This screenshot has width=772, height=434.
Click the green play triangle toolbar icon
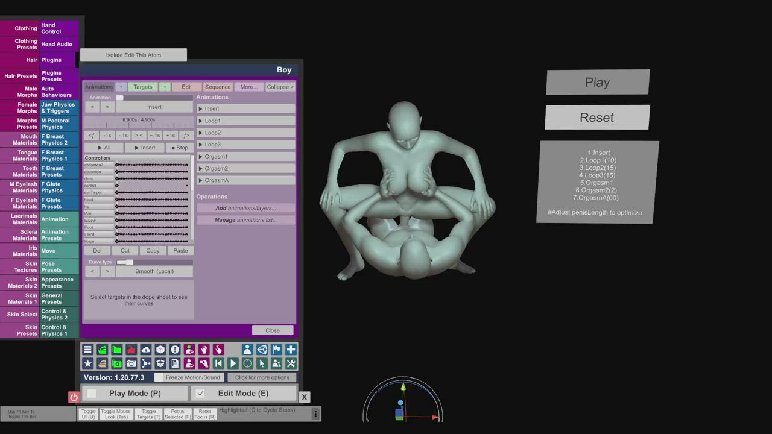click(x=232, y=363)
